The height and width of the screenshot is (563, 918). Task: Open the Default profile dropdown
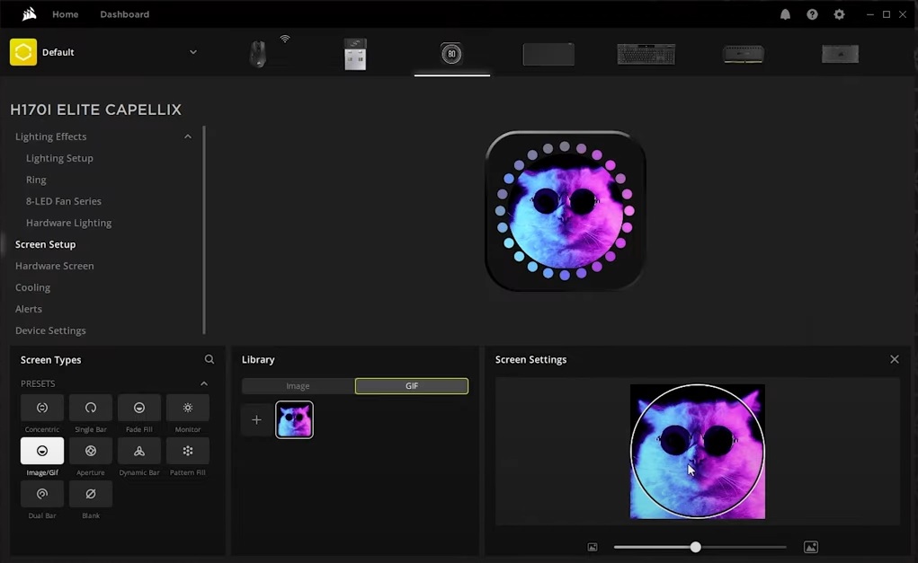(192, 52)
